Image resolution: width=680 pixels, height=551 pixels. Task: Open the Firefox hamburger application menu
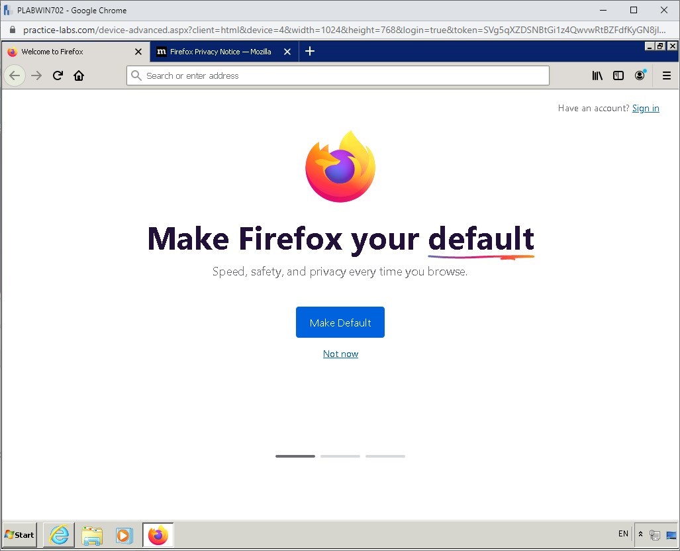click(667, 75)
